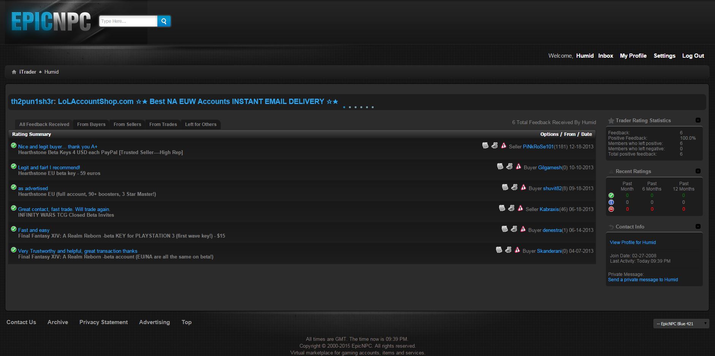This screenshot has width=715, height=356.
Task: Open the Privacy Statement footer link
Action: [103, 322]
